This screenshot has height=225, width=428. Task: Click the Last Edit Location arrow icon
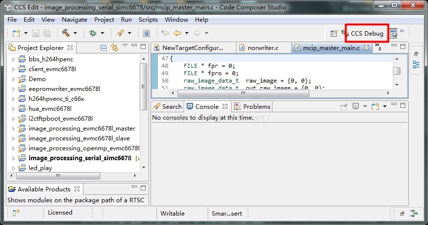[165, 33]
